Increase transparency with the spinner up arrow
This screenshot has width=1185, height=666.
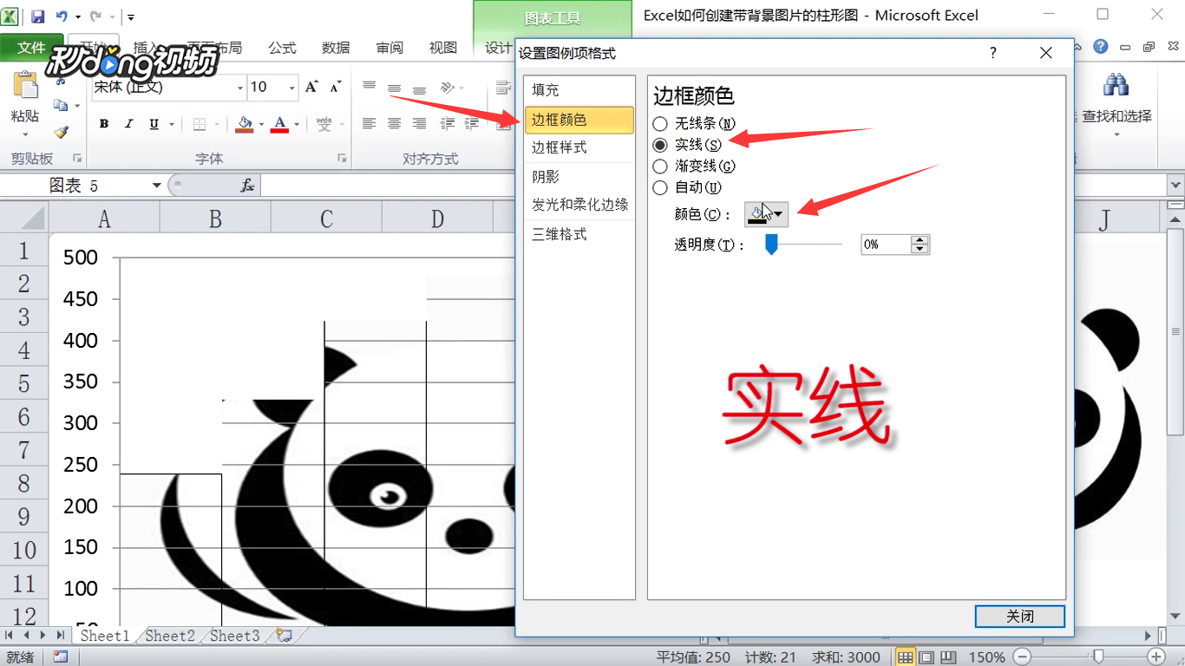[920, 240]
